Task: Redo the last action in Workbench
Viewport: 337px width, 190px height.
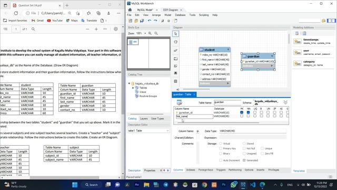Action: tap(155, 21)
